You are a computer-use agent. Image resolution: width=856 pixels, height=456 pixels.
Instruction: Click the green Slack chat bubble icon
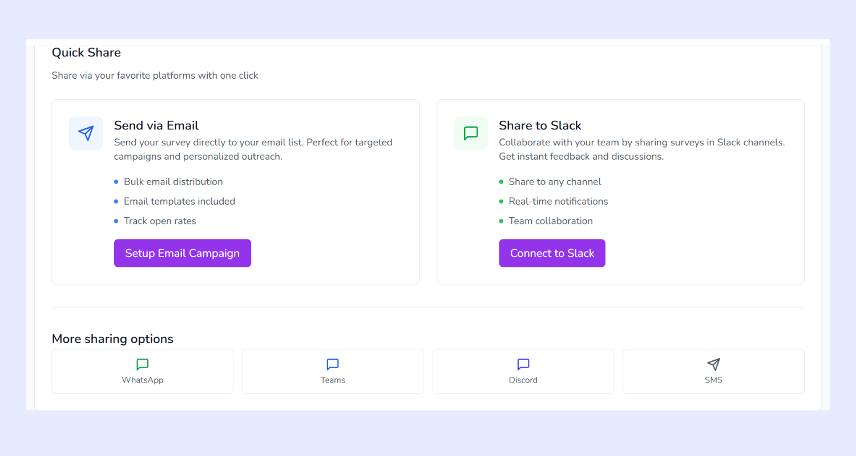click(x=471, y=133)
